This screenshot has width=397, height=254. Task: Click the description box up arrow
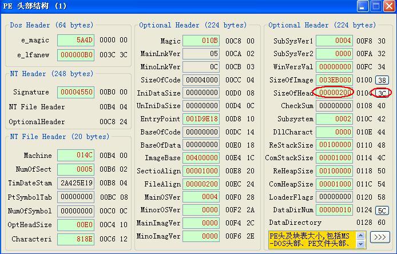tap(360, 236)
